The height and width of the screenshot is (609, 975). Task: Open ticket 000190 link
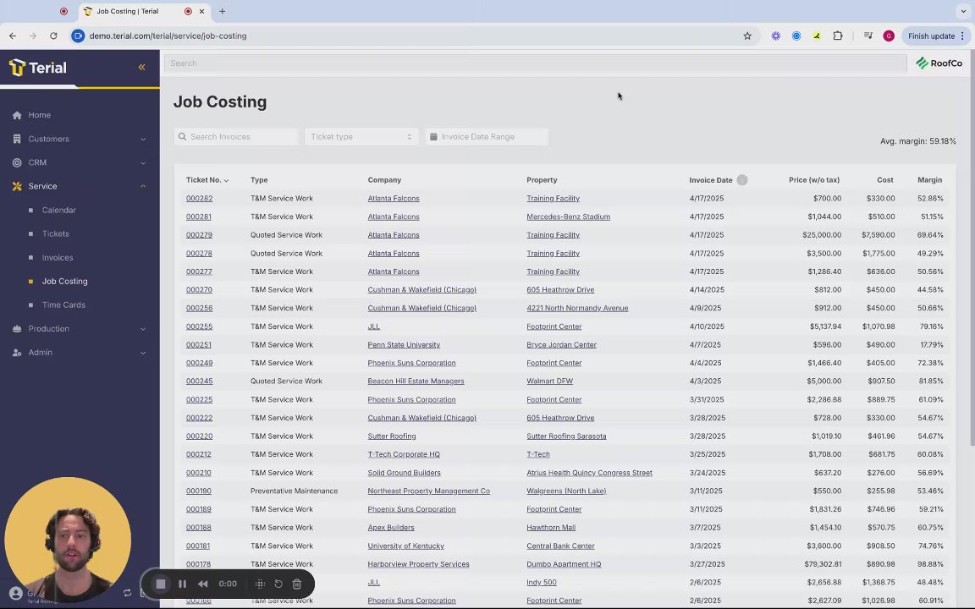tap(198, 491)
